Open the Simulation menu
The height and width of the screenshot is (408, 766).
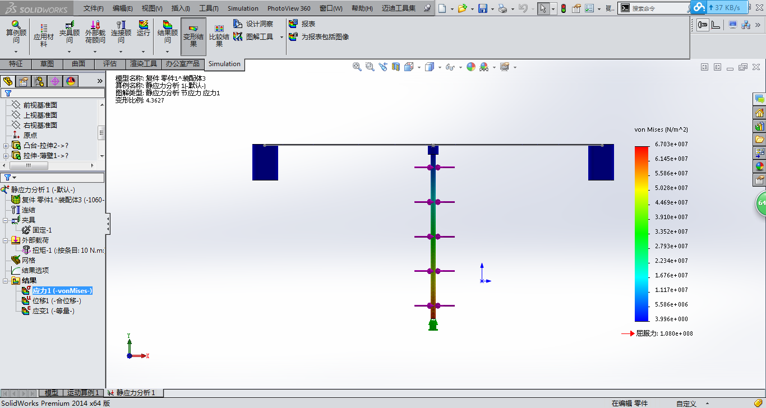(x=243, y=8)
